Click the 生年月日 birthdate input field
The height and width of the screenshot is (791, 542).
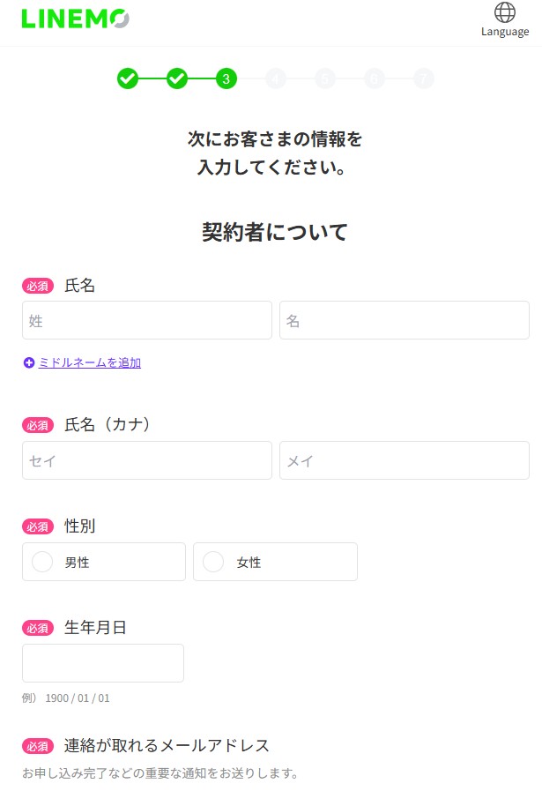click(x=102, y=663)
